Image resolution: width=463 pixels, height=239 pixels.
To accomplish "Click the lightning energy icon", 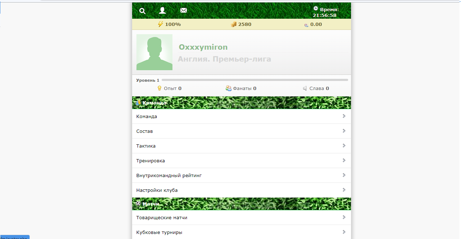I will 161,24.
